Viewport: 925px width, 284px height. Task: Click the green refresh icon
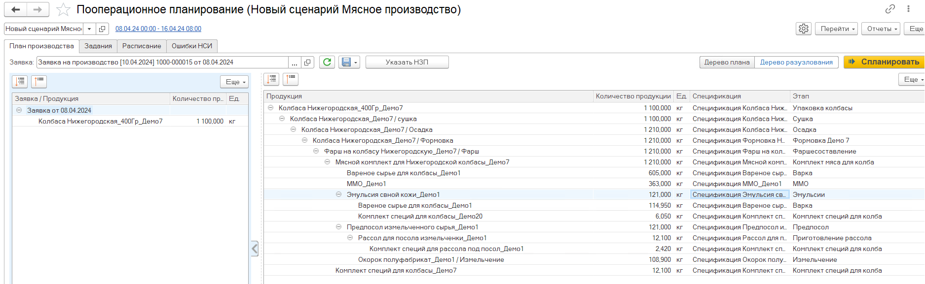(x=327, y=62)
